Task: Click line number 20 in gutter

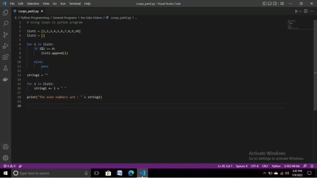Action: (x=19, y=106)
